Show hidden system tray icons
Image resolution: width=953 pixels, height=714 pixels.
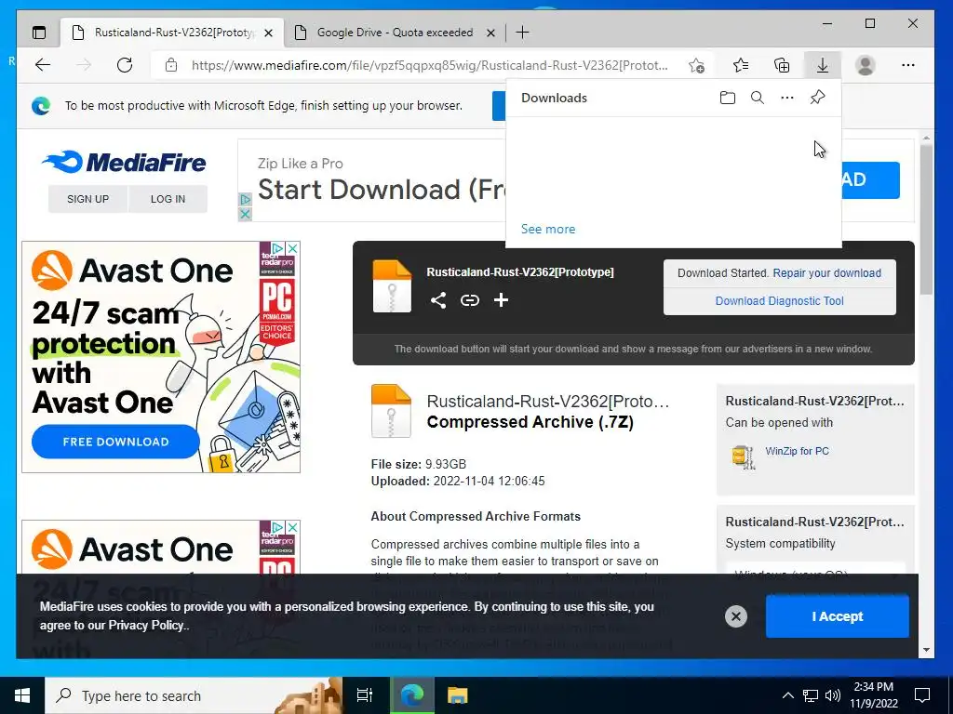point(787,695)
